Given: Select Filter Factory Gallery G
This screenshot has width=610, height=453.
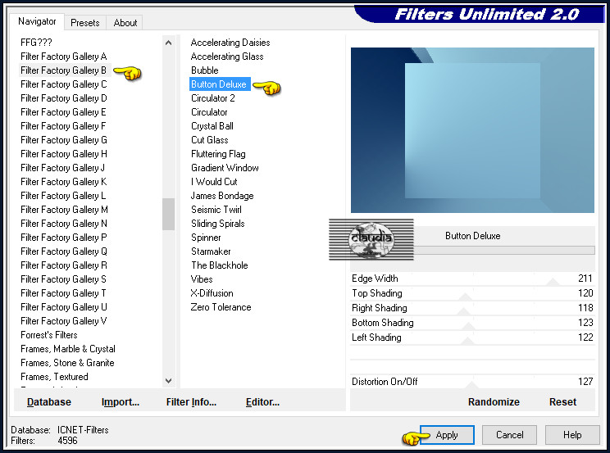Looking at the screenshot, I should [x=63, y=140].
